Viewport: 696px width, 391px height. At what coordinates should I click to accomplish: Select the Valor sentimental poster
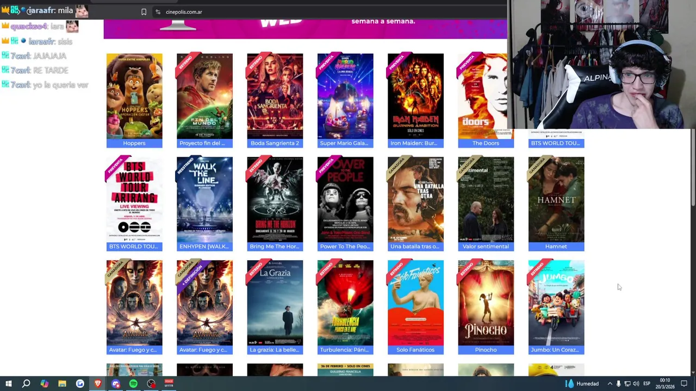pyautogui.click(x=486, y=199)
